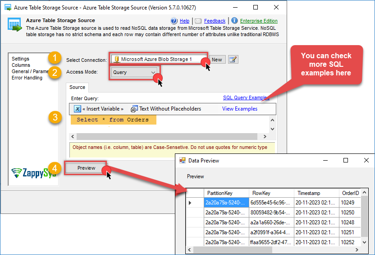Open the View Examples link
Viewport: 375px width, 255px height.
(x=240, y=109)
